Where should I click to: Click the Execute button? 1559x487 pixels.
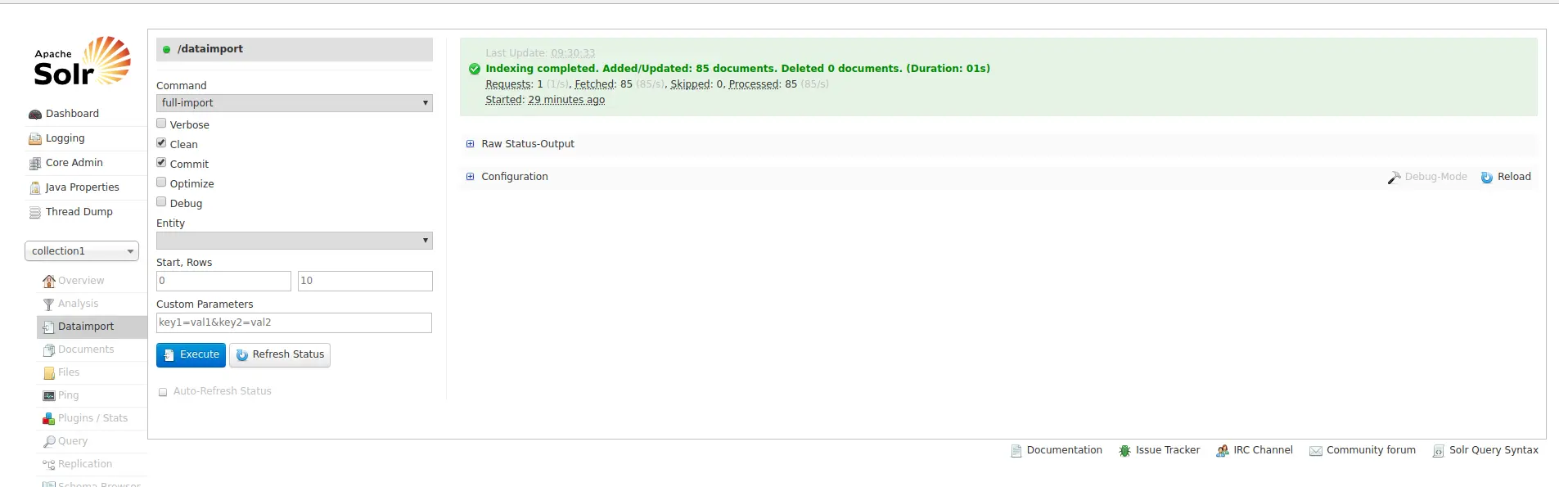191,355
